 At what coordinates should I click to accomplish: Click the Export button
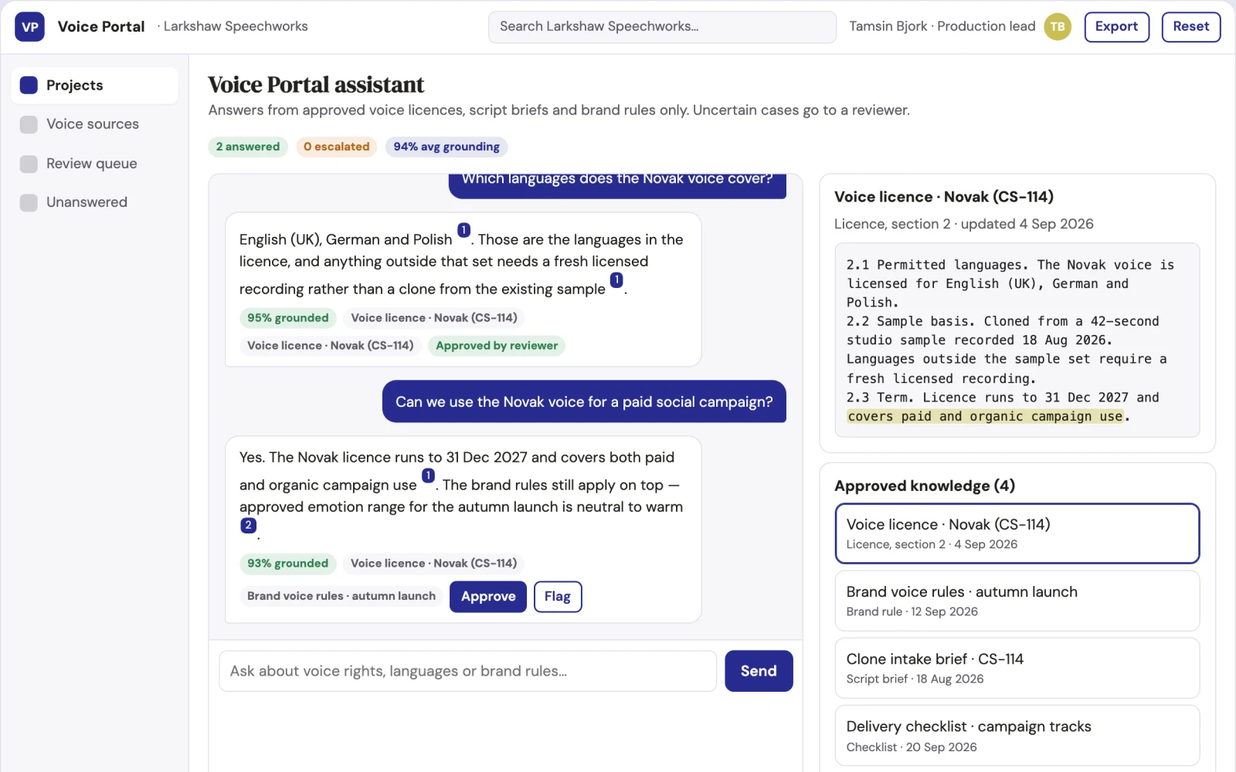(1116, 27)
